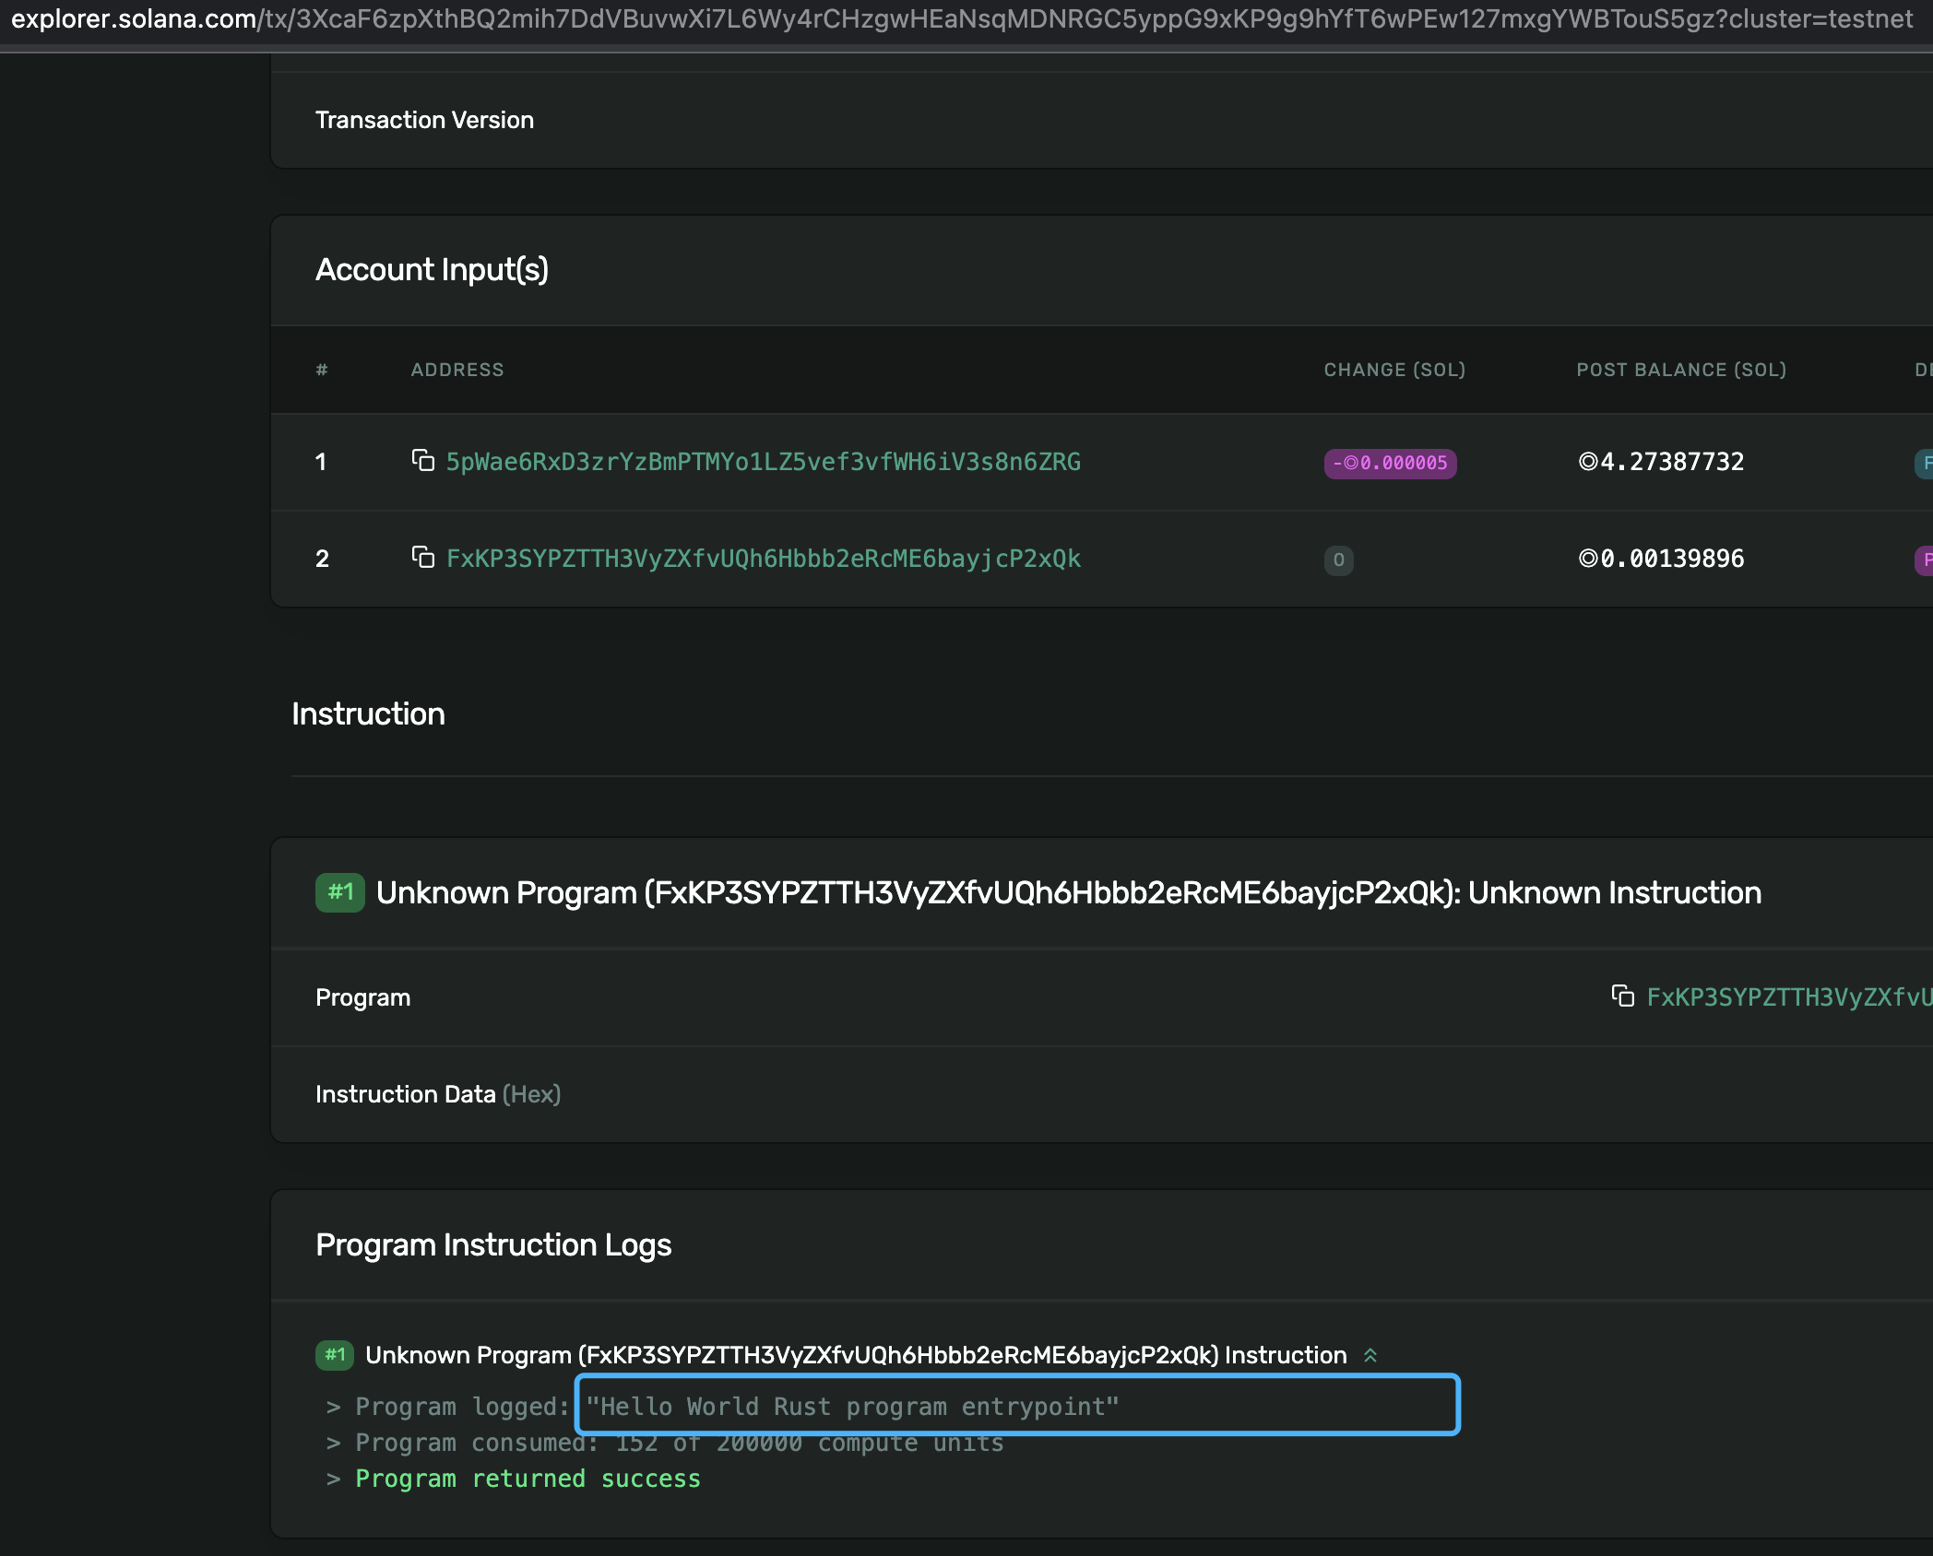1933x1556 pixels.
Task: Click the Unknown Program Unknown Instruction card title
Action: [x=1068, y=892]
